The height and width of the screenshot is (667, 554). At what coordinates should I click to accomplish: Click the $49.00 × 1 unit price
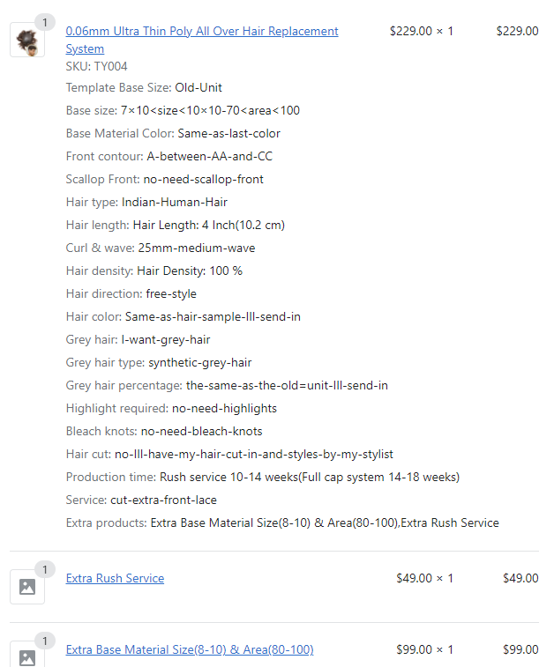424,579
